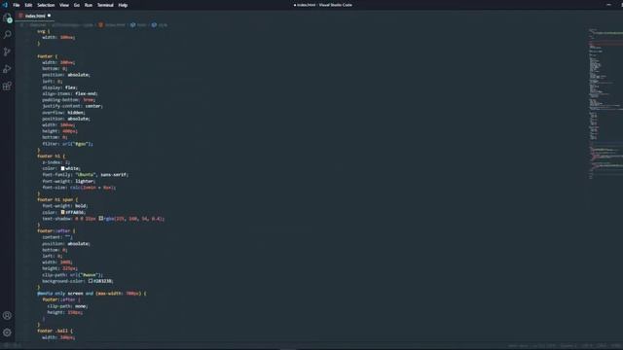
Task: Click the 'footer::after {' selector line
Action: [56, 230]
